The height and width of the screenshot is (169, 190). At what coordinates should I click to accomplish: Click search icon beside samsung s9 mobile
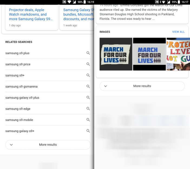[88, 120]
